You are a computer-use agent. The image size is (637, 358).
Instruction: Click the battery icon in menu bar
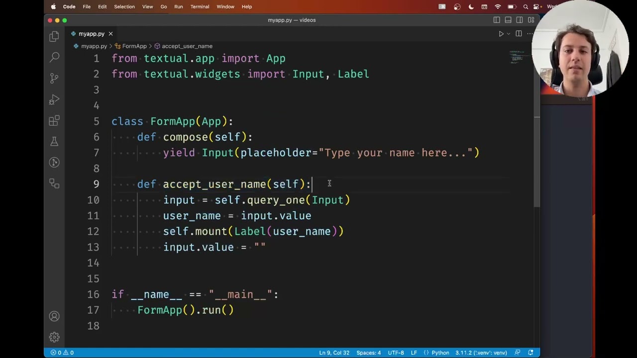[511, 6]
